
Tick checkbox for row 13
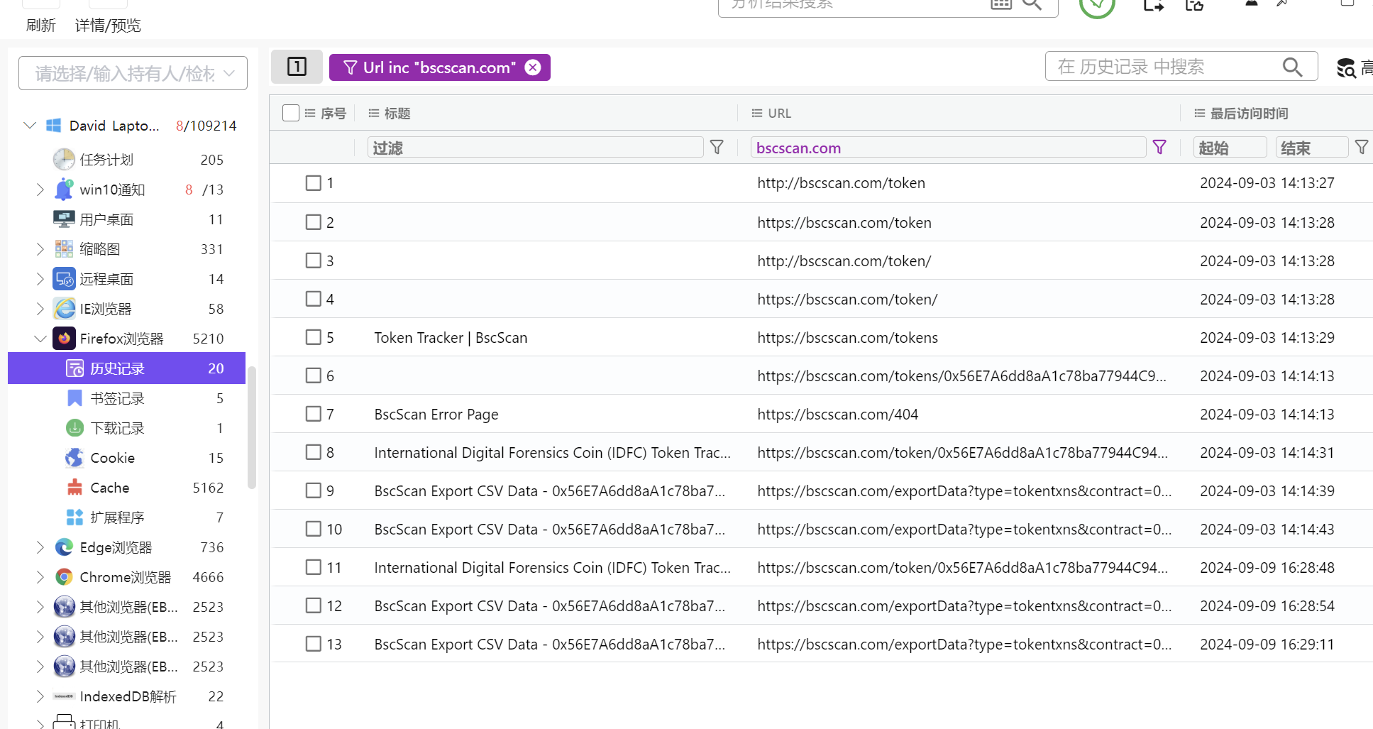313,644
